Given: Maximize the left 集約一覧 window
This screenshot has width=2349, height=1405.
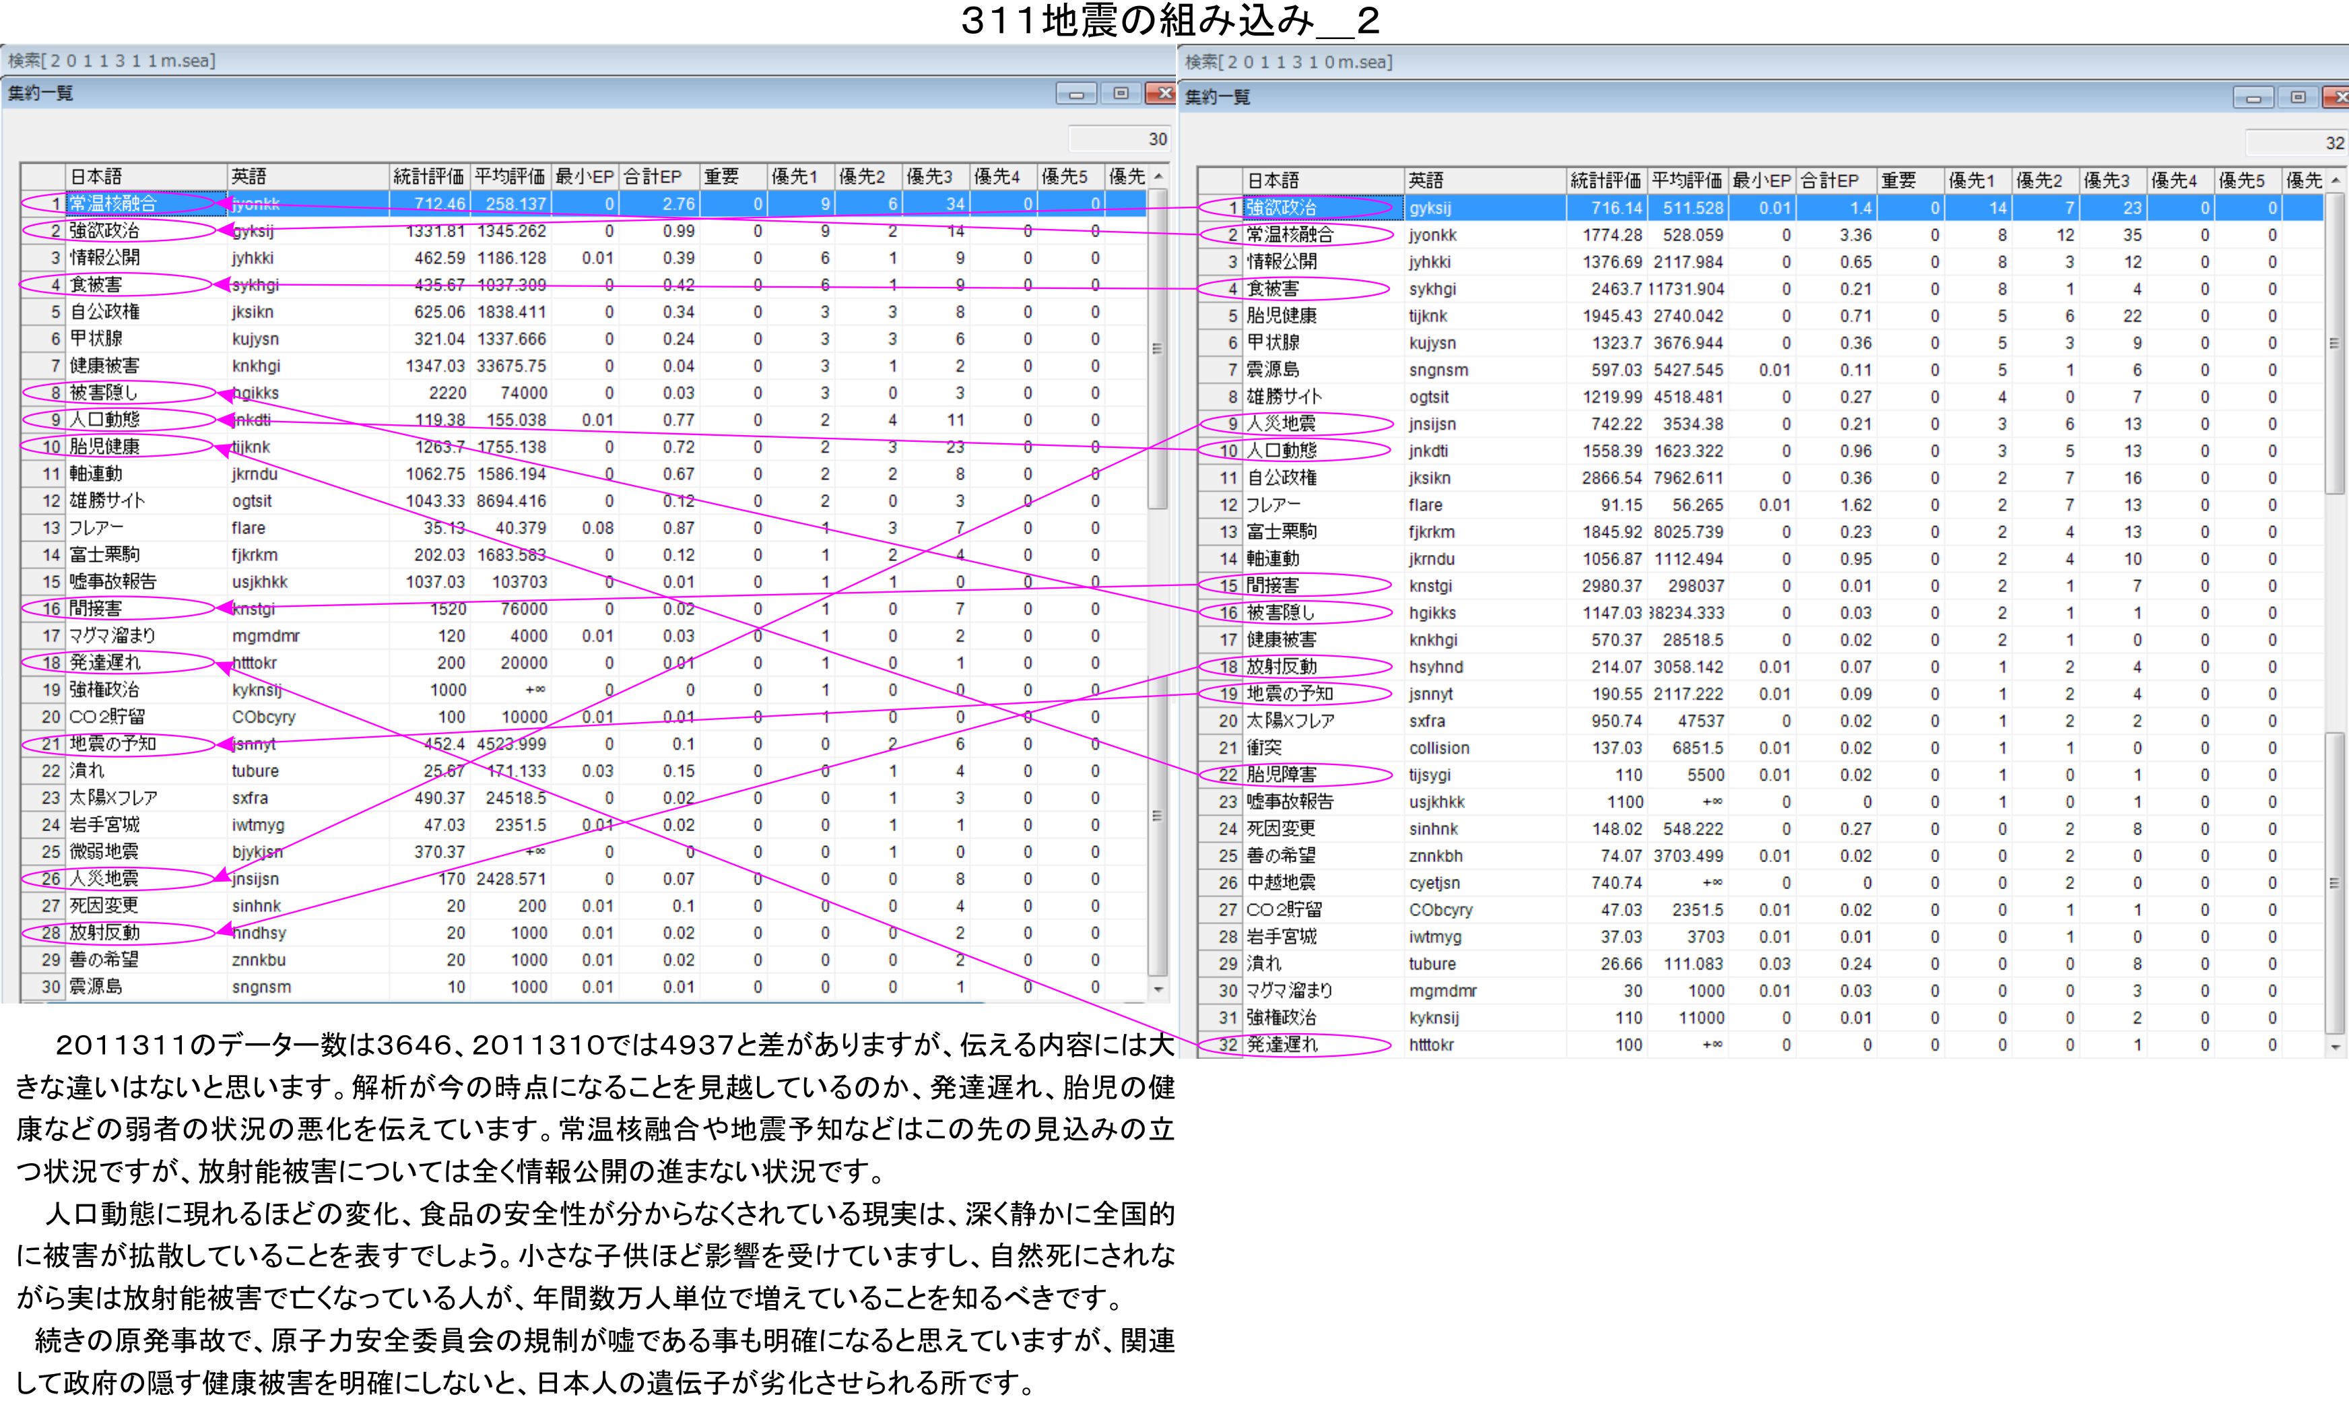Looking at the screenshot, I should (1121, 94).
